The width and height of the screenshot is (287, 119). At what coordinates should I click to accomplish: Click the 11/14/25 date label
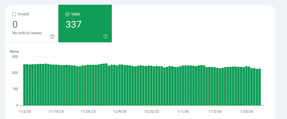tap(56, 111)
